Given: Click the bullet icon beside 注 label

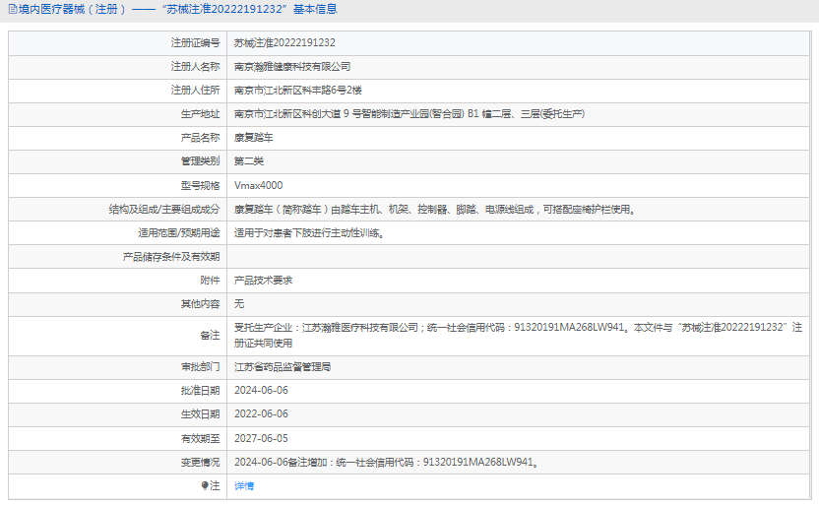Looking at the screenshot, I should click(205, 486).
